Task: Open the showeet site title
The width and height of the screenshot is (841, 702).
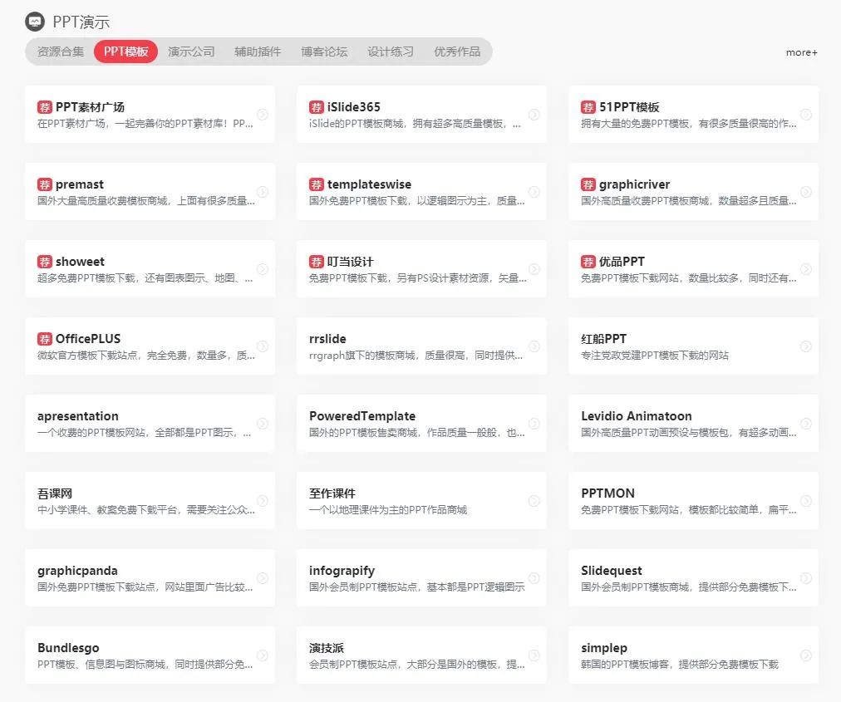Action: point(80,261)
